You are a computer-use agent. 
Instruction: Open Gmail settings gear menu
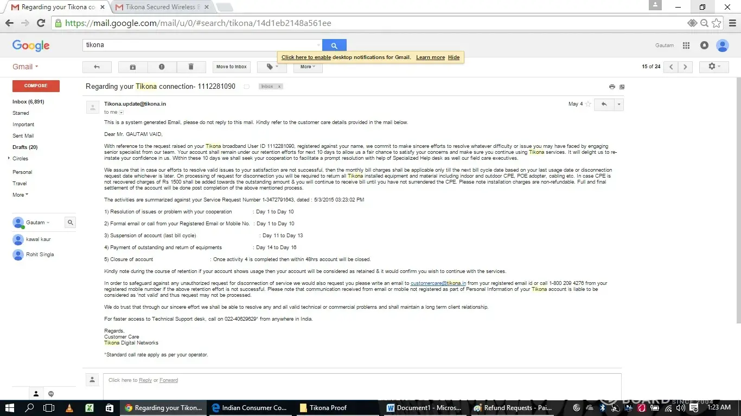point(714,67)
